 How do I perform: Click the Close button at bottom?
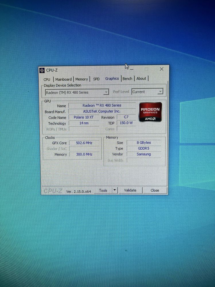pyautogui.click(x=155, y=190)
